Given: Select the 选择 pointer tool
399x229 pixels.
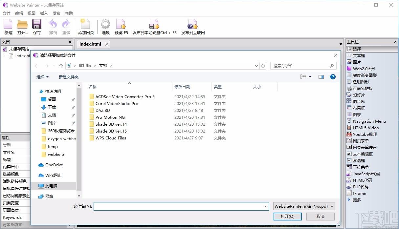Looking at the screenshot, I should point(372,49).
